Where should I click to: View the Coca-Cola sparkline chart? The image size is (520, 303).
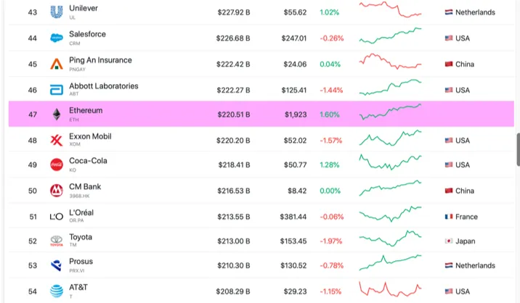coord(390,162)
